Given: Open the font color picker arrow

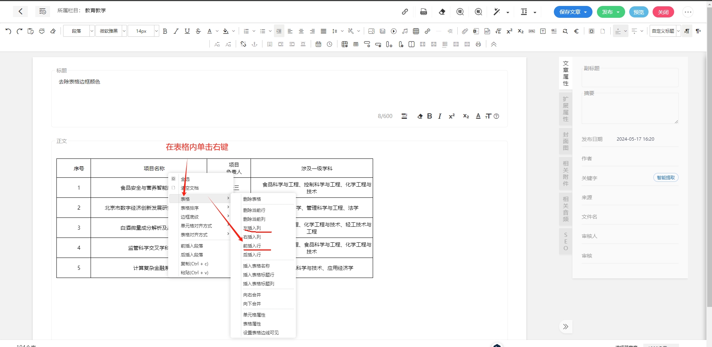Looking at the screenshot, I should point(217,31).
